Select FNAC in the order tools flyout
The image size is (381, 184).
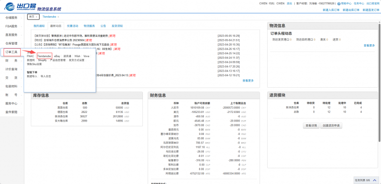tap(30, 56)
